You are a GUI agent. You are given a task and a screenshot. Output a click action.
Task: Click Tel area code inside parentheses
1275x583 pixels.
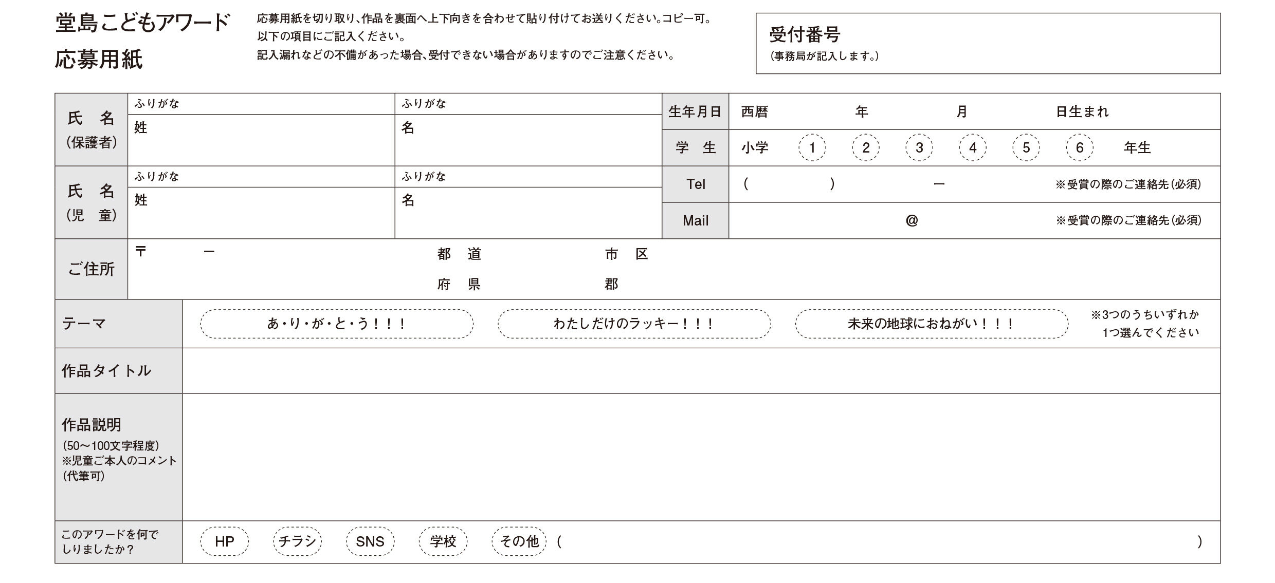tap(789, 184)
